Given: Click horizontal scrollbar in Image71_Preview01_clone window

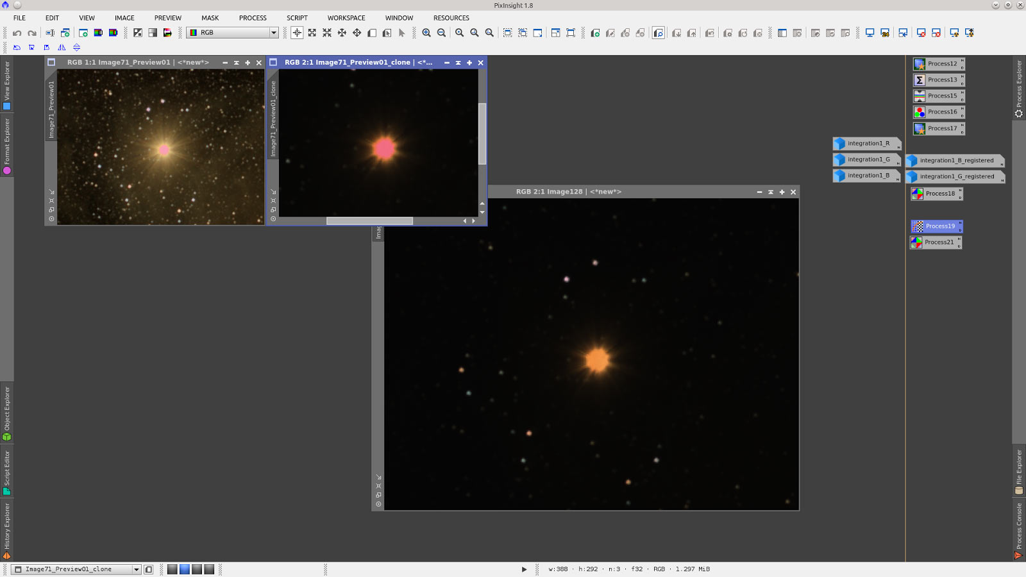Looking at the screenshot, I should tap(369, 221).
